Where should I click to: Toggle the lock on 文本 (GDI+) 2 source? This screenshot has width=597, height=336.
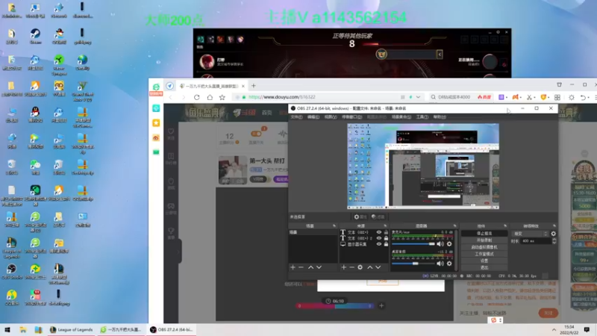tap(386, 238)
